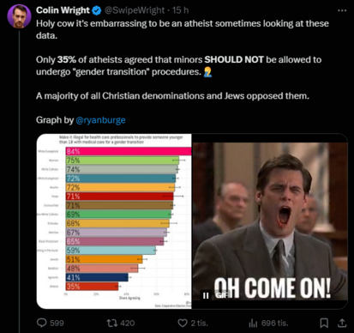
Task: Click the GIF label badge
Action: (221, 295)
